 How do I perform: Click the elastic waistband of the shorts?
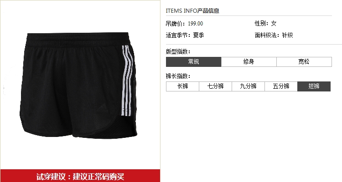pos(78,39)
